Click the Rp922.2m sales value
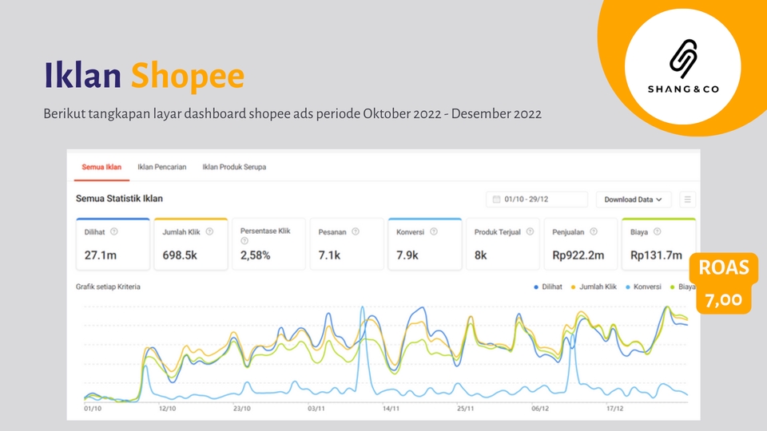This screenshot has height=431, width=767. [x=578, y=255]
